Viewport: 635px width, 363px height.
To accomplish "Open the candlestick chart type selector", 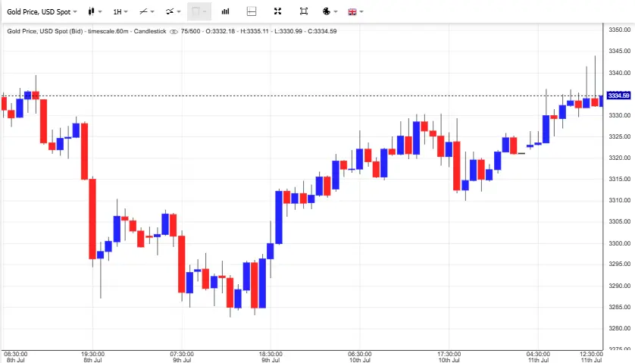I will pyautogui.click(x=94, y=11).
